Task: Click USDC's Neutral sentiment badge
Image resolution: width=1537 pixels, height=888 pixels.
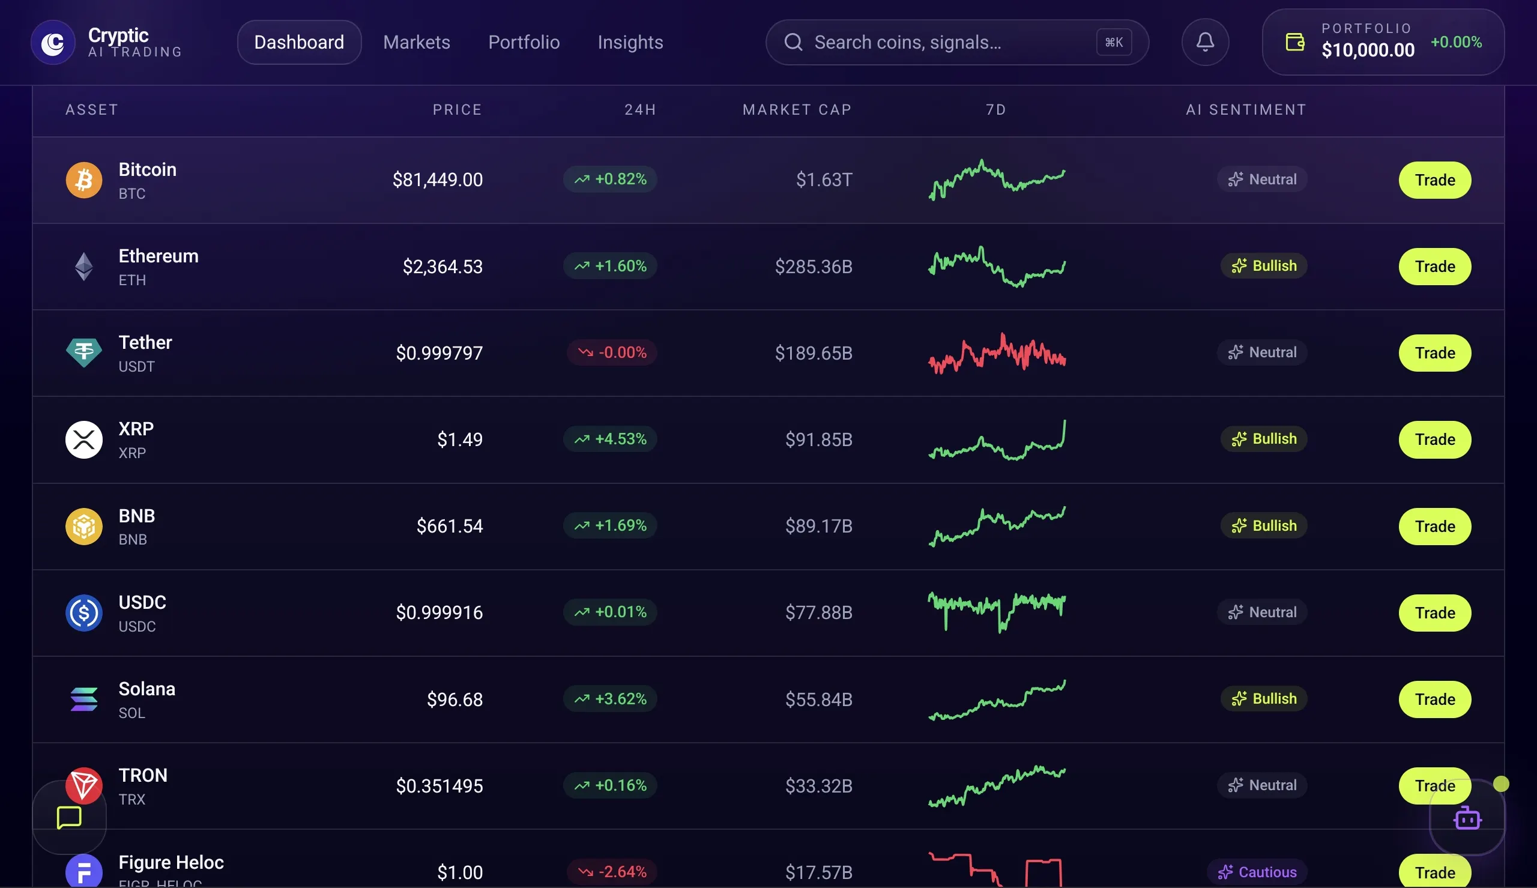Action: (1262, 612)
